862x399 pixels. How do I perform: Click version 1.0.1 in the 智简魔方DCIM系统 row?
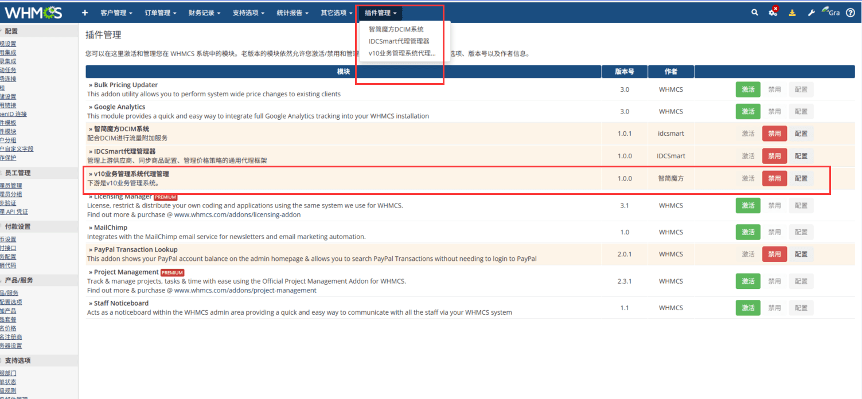tap(625, 134)
